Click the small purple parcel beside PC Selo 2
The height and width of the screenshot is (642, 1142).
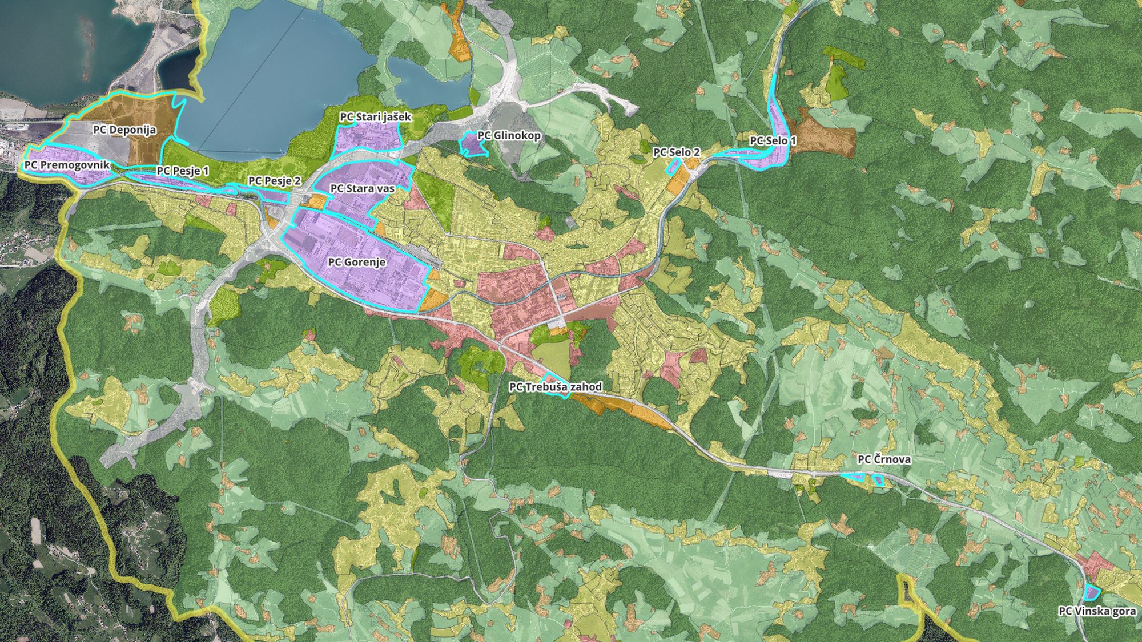(673, 165)
